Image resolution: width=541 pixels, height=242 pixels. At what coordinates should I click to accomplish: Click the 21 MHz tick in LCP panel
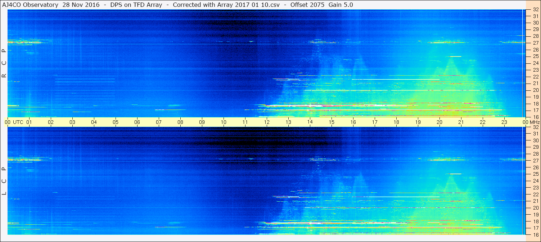coord(536,201)
